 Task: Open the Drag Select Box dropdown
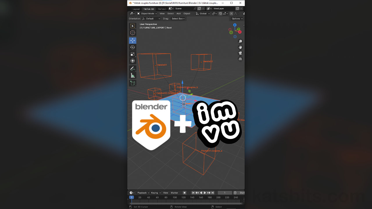(x=178, y=19)
